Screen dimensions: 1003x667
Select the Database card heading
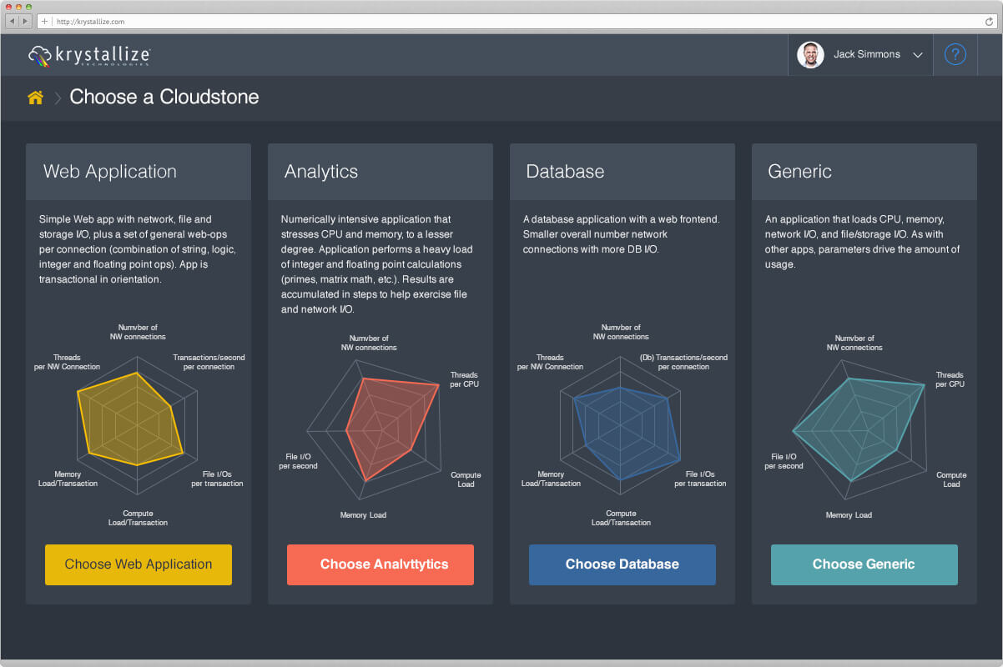pyautogui.click(x=565, y=172)
